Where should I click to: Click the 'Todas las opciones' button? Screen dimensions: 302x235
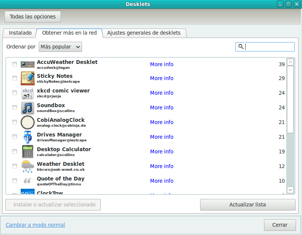click(x=33, y=17)
